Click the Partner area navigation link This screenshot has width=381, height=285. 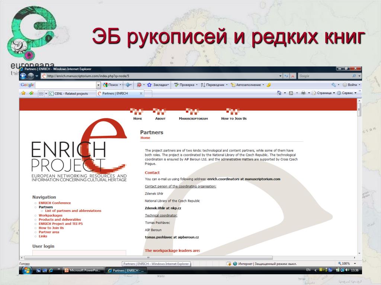[49, 232]
